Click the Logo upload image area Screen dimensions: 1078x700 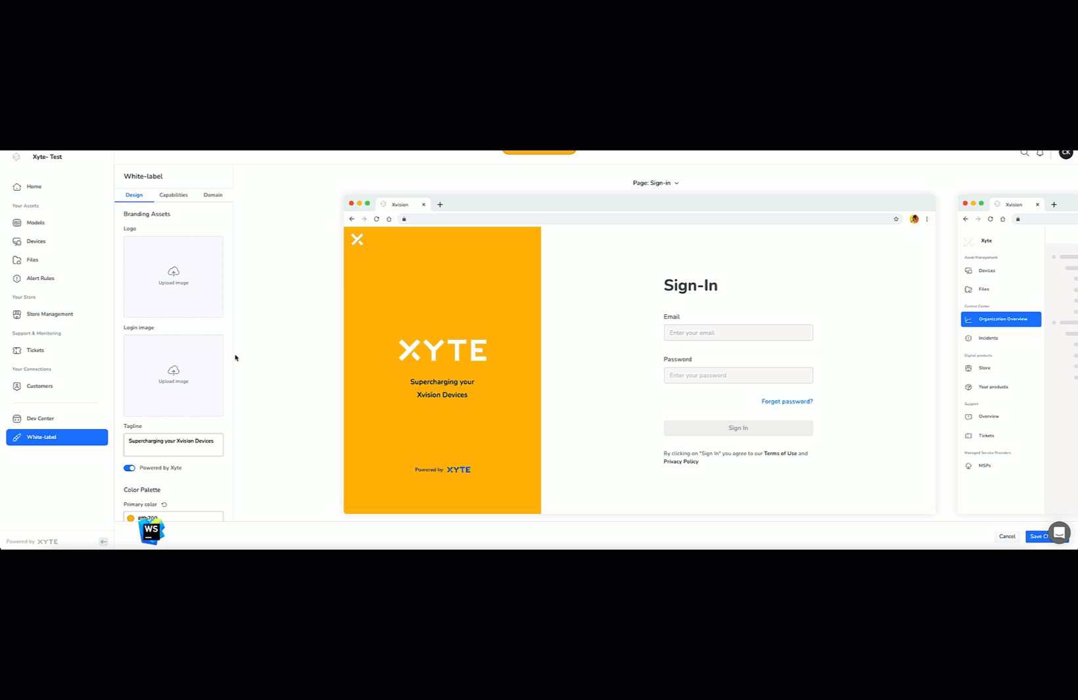(174, 277)
